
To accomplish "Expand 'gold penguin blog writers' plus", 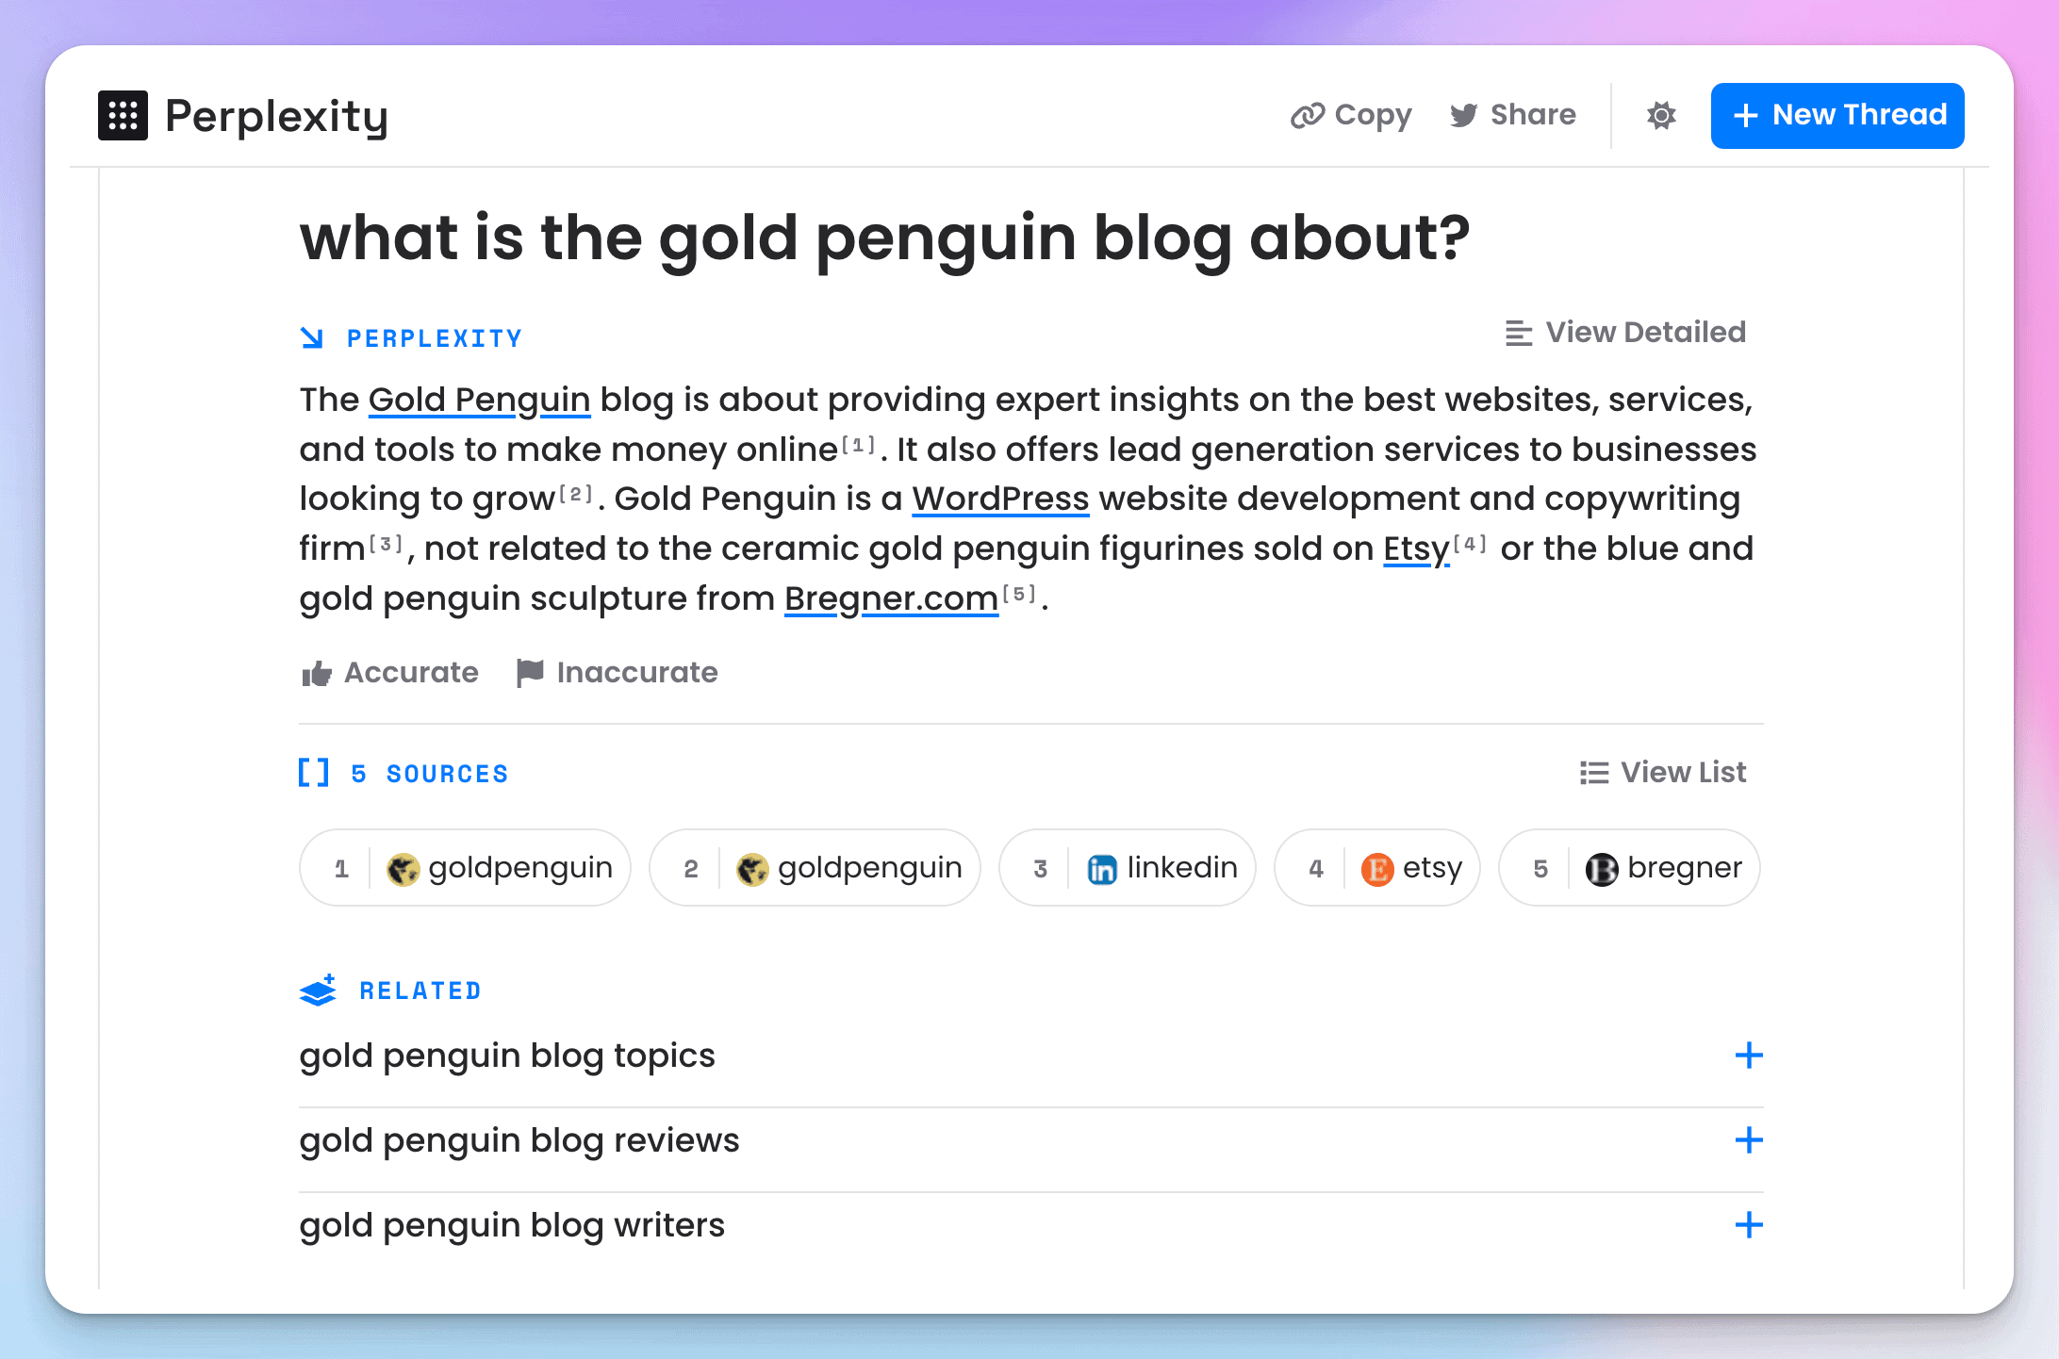I will click(1749, 1225).
